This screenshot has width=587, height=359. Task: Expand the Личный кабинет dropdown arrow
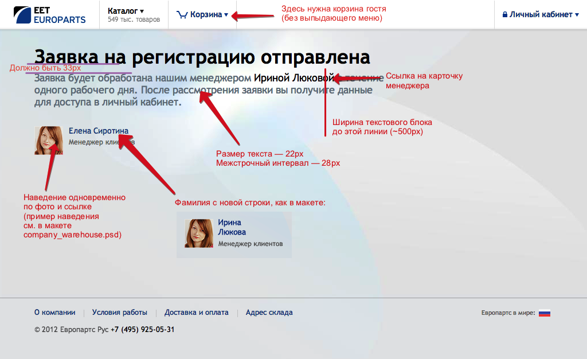pyautogui.click(x=577, y=15)
